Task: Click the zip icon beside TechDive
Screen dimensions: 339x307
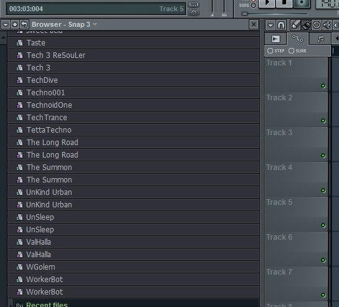Action: [20, 80]
